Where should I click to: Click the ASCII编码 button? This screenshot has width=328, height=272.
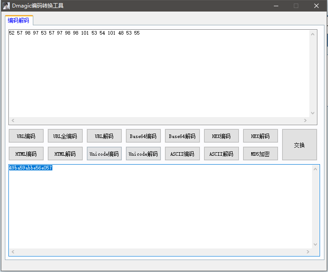click(x=182, y=154)
